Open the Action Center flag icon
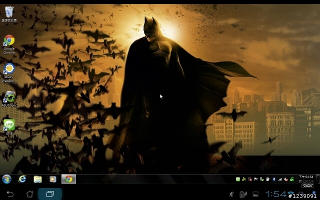 point(255,179)
